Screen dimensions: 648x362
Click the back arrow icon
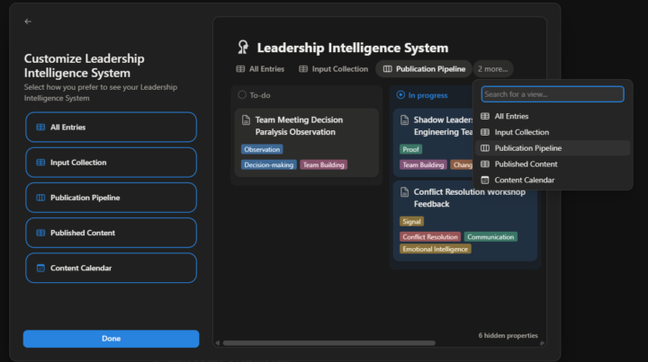point(28,22)
